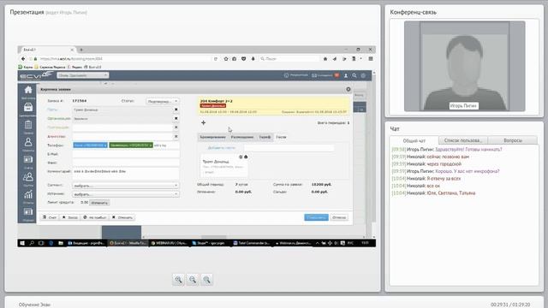
Task: Open the single person icon in Ecvi sidebar
Action: point(28,142)
